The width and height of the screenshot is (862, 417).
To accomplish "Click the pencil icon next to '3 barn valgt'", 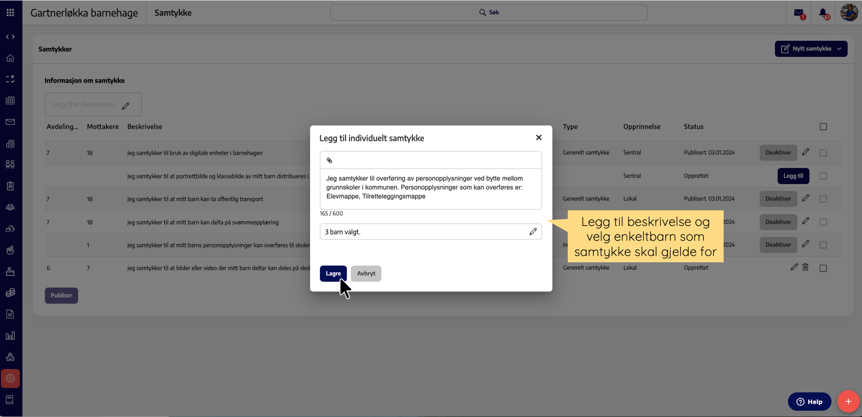I will click(x=533, y=232).
